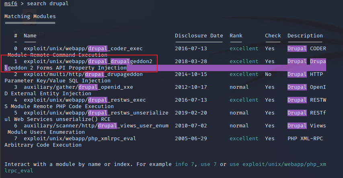343x178 pixels.
Task: Click module name exploit/multi/http/drupal_drupageddon
Action: tap(83, 74)
